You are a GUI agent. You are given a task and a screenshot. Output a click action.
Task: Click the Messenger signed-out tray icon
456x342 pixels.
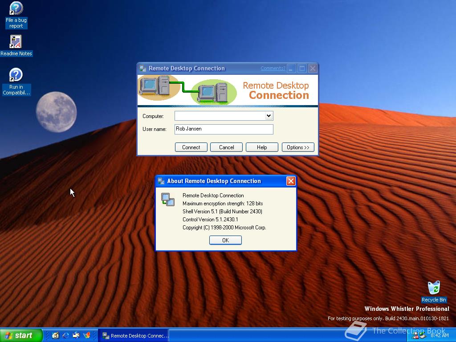[x=415, y=336]
